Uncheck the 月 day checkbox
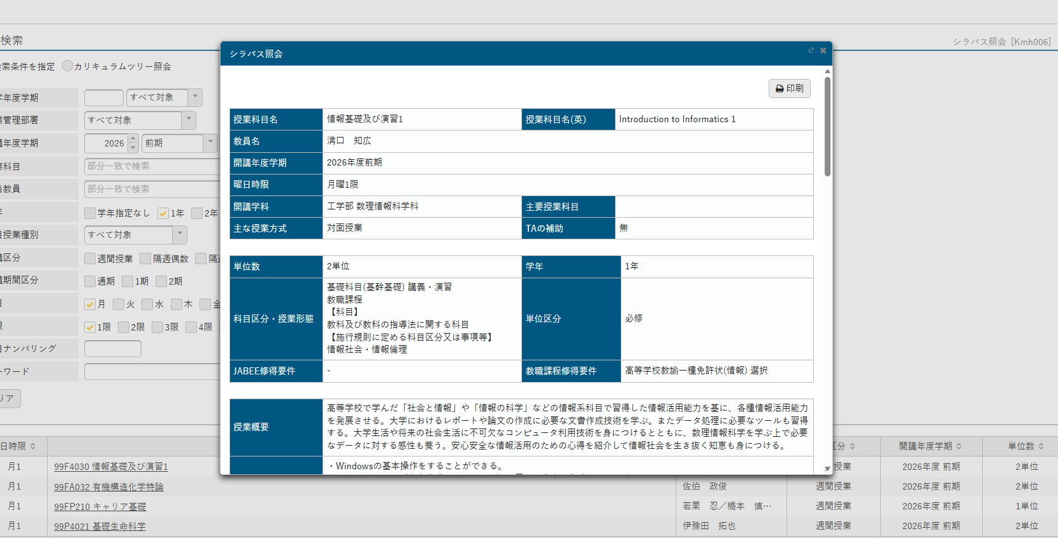 [x=90, y=304]
